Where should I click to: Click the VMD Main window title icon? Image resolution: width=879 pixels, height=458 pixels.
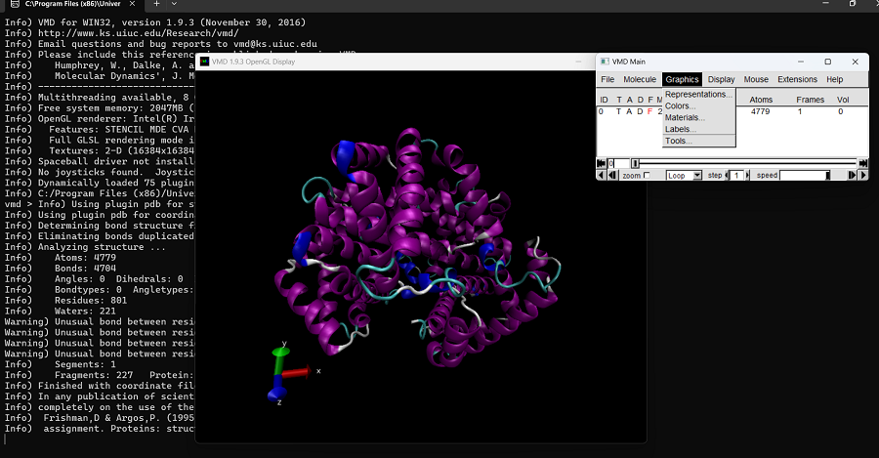(605, 62)
